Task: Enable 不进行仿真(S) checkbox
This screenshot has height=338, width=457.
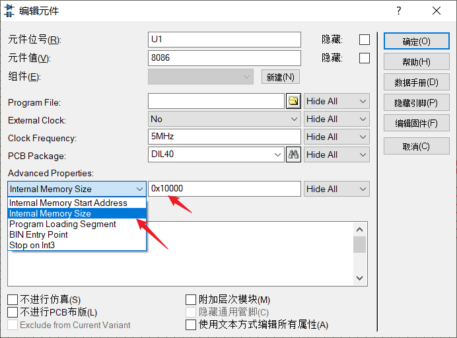Action: (13, 299)
